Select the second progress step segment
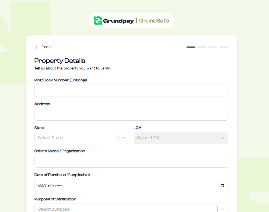Image resolution: width=269 pixels, height=212 pixels. (x=202, y=47)
